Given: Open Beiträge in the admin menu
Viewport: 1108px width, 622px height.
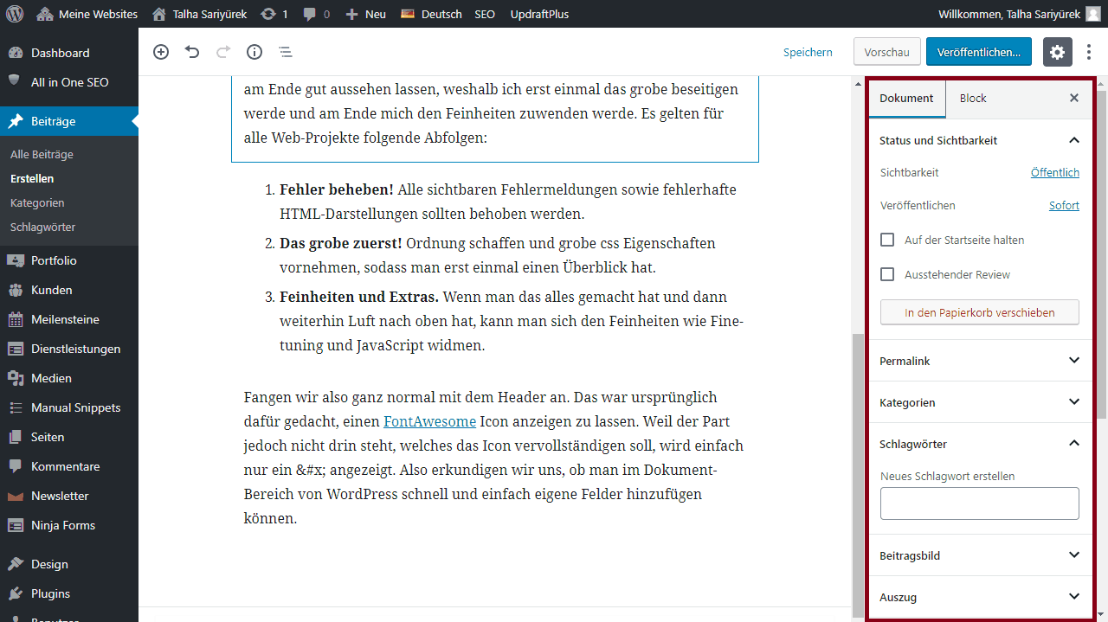Looking at the screenshot, I should (69, 121).
